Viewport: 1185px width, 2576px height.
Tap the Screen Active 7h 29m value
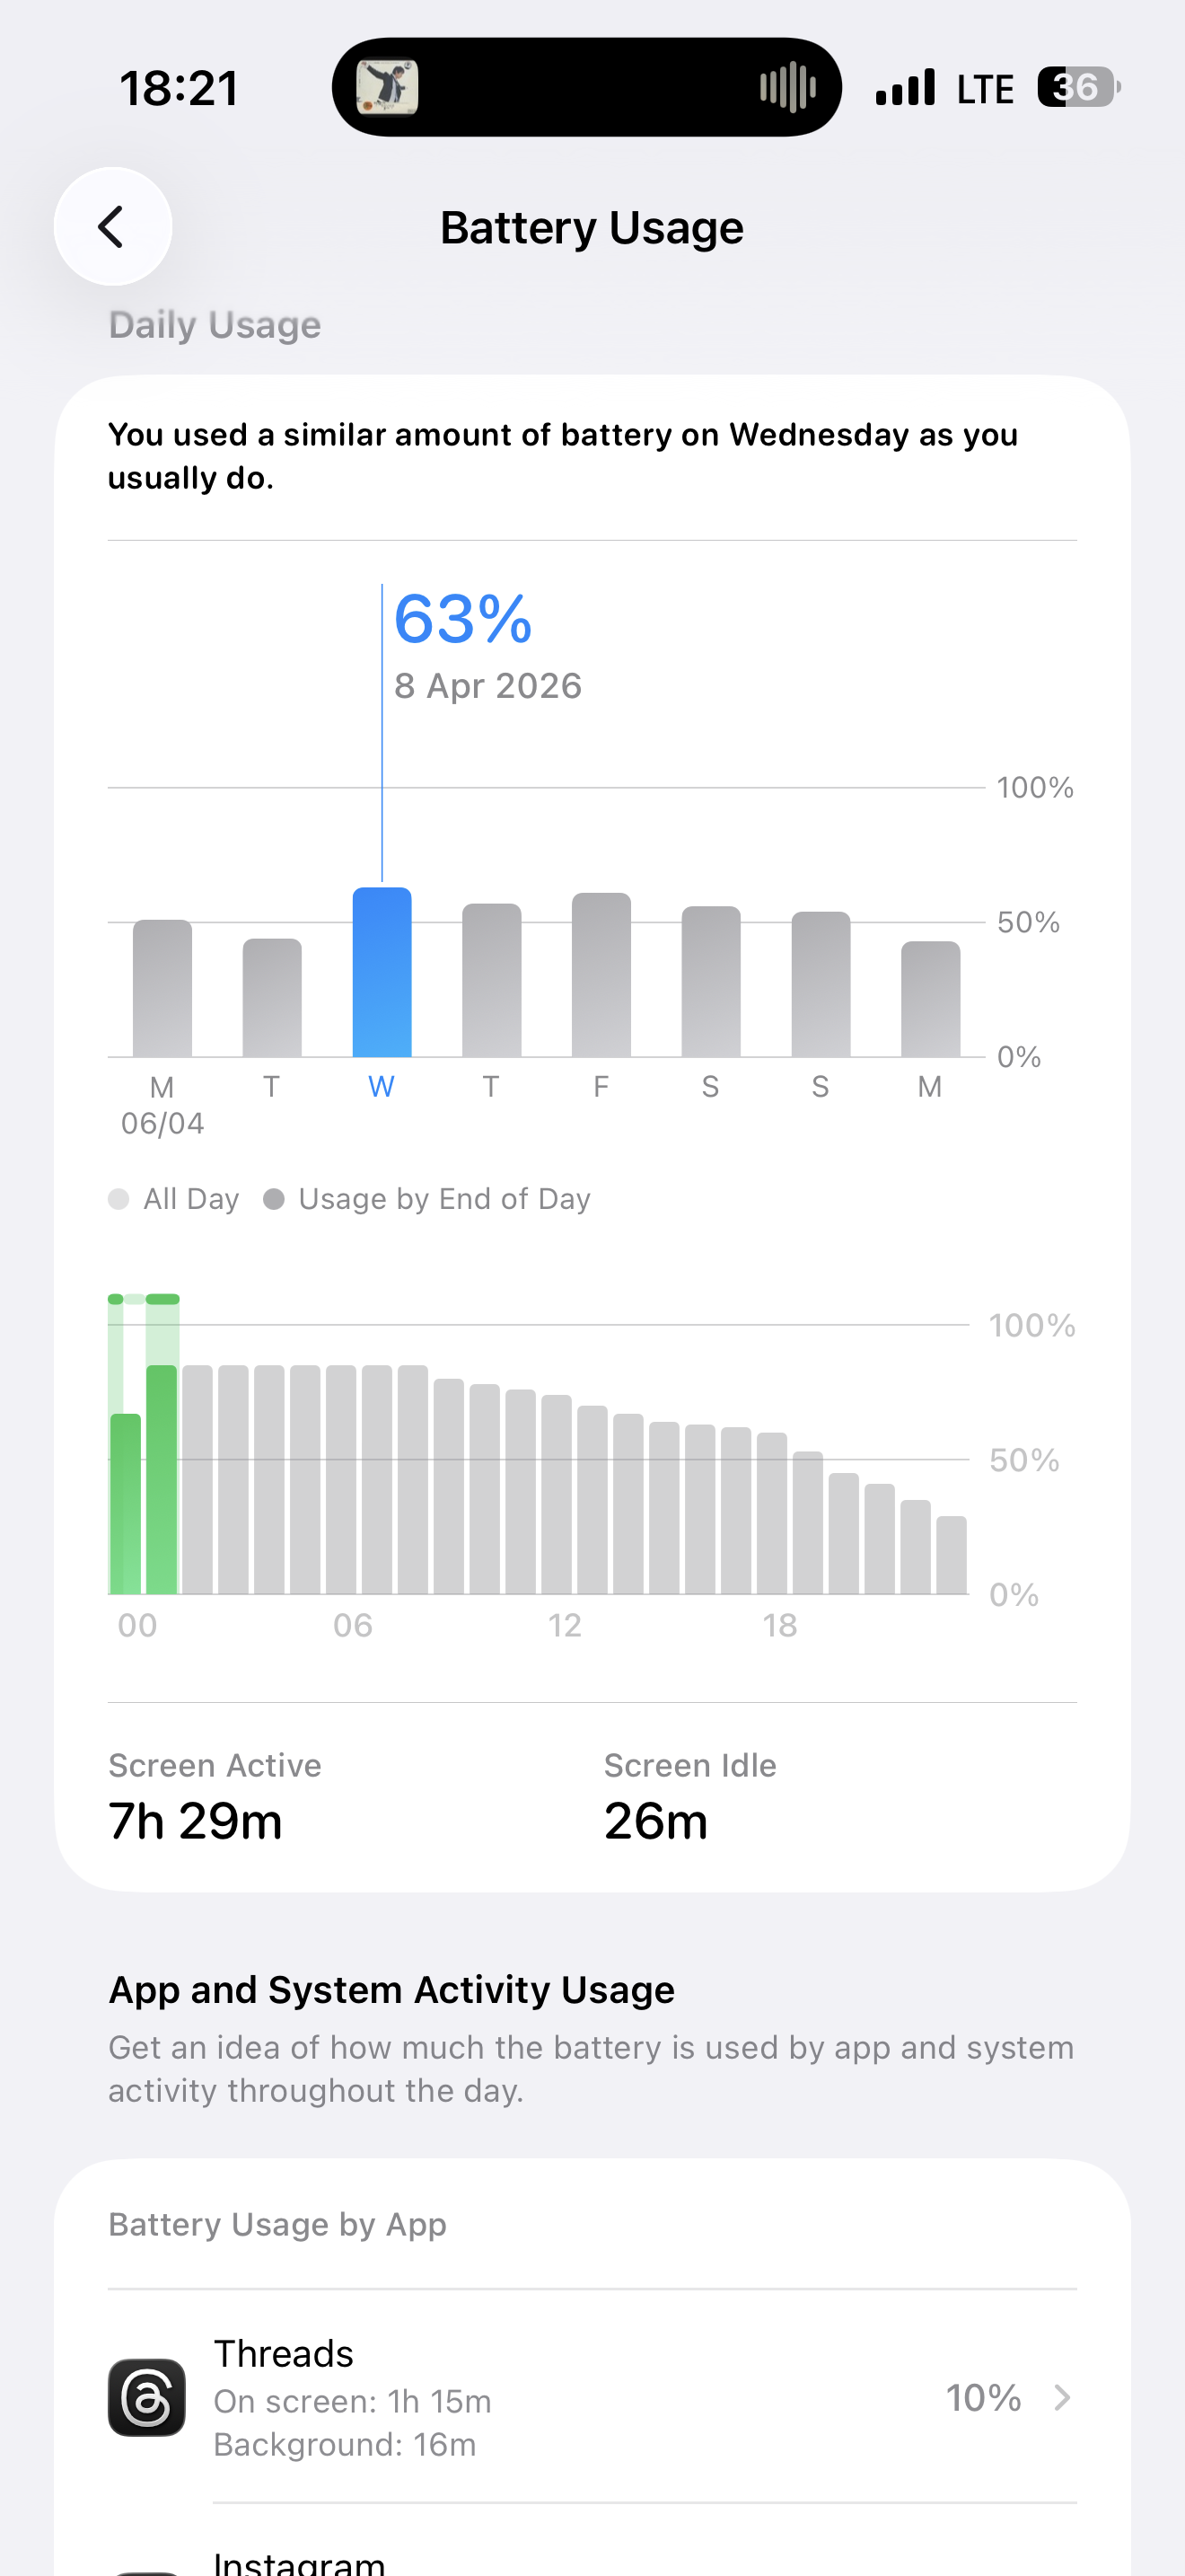pos(195,1821)
